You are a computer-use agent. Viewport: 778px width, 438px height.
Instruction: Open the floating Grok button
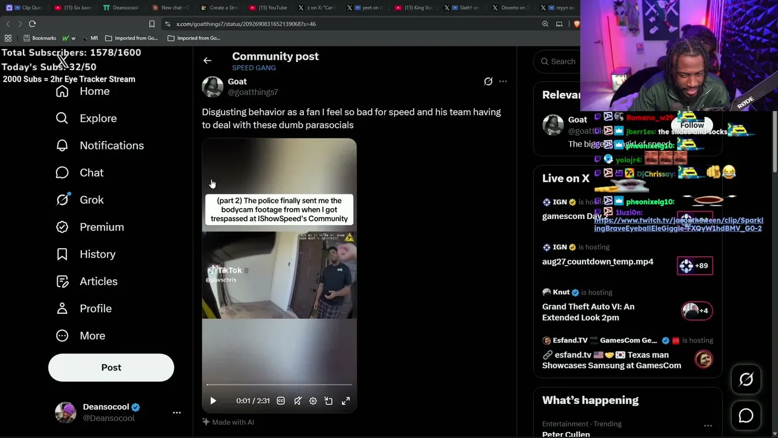tap(746, 380)
